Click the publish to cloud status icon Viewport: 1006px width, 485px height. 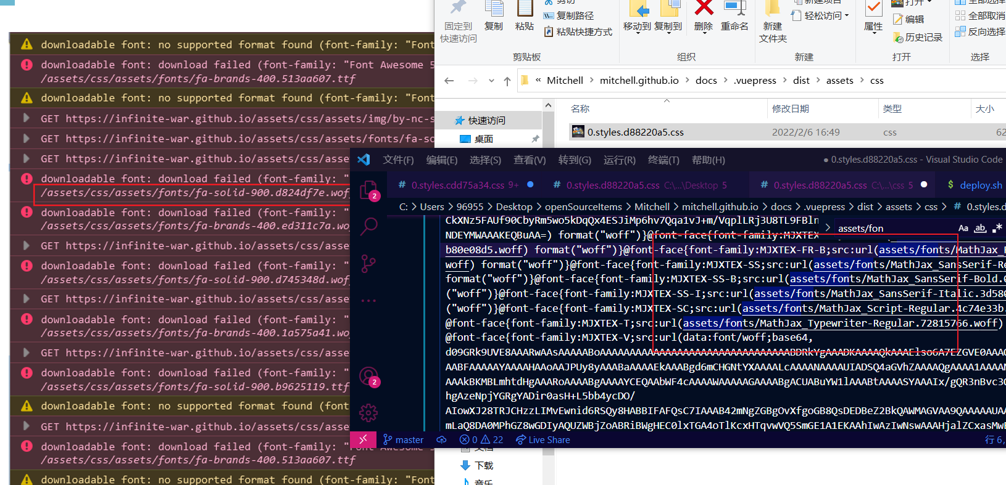pyautogui.click(x=441, y=440)
